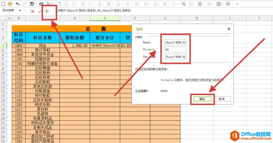The width and height of the screenshot is (273, 143).
Task: Select cell with code 1161
Action: [x=19, y=100]
